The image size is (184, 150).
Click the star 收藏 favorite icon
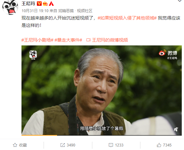click(x=15, y=145)
